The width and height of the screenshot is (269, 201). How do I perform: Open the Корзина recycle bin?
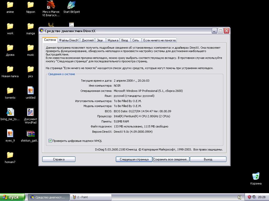[256, 176]
